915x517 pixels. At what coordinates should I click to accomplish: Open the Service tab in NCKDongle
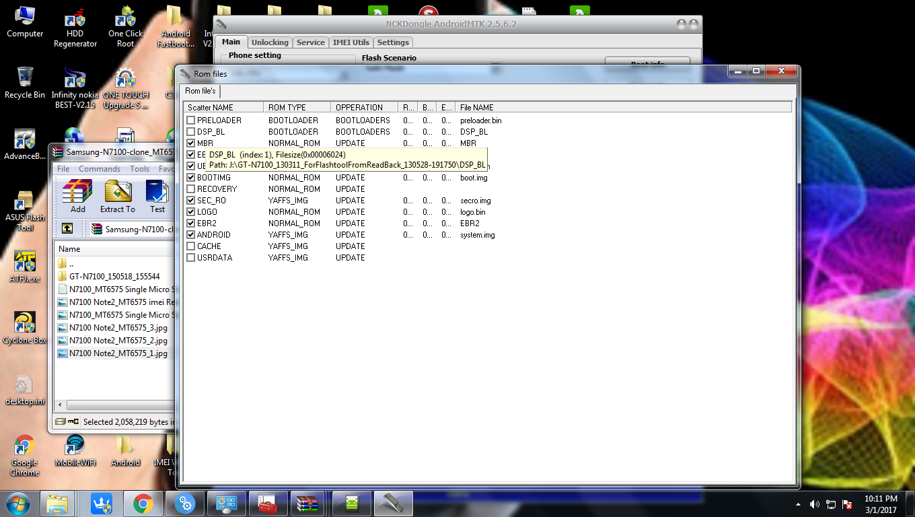(x=311, y=42)
